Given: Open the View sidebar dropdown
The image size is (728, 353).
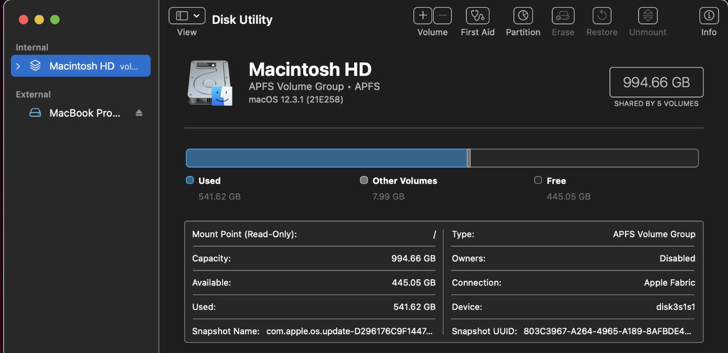Looking at the screenshot, I should [187, 16].
